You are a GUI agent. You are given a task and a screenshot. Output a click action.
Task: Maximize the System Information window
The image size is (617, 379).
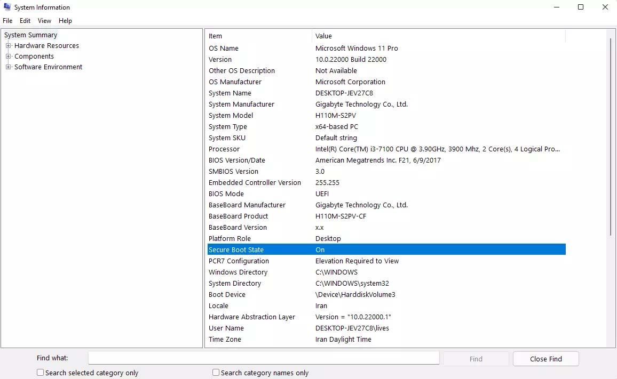(581, 7)
